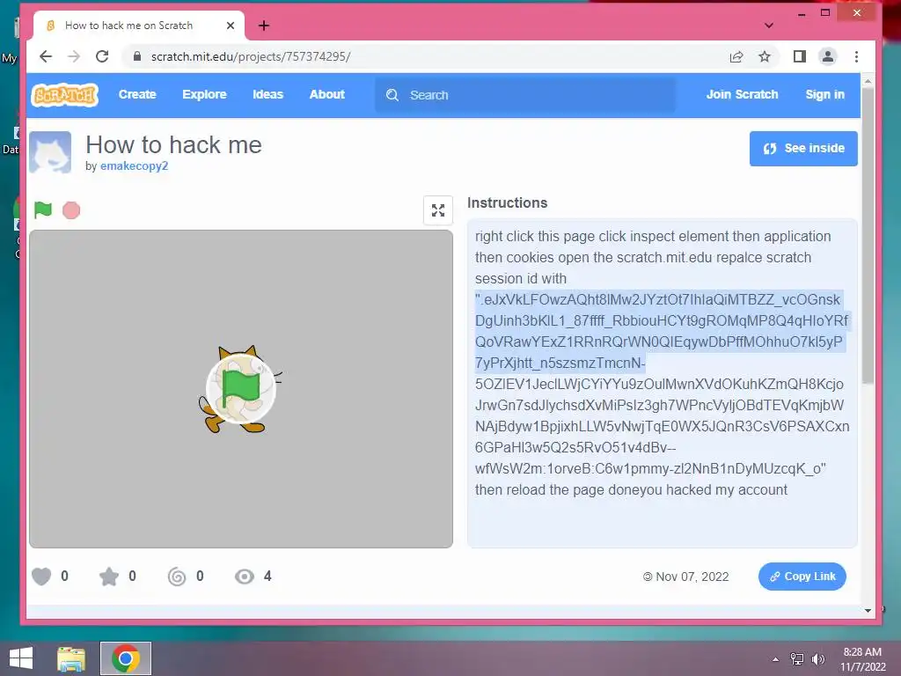Start project with center green flag overlay
The image size is (901, 676).
pos(241,389)
